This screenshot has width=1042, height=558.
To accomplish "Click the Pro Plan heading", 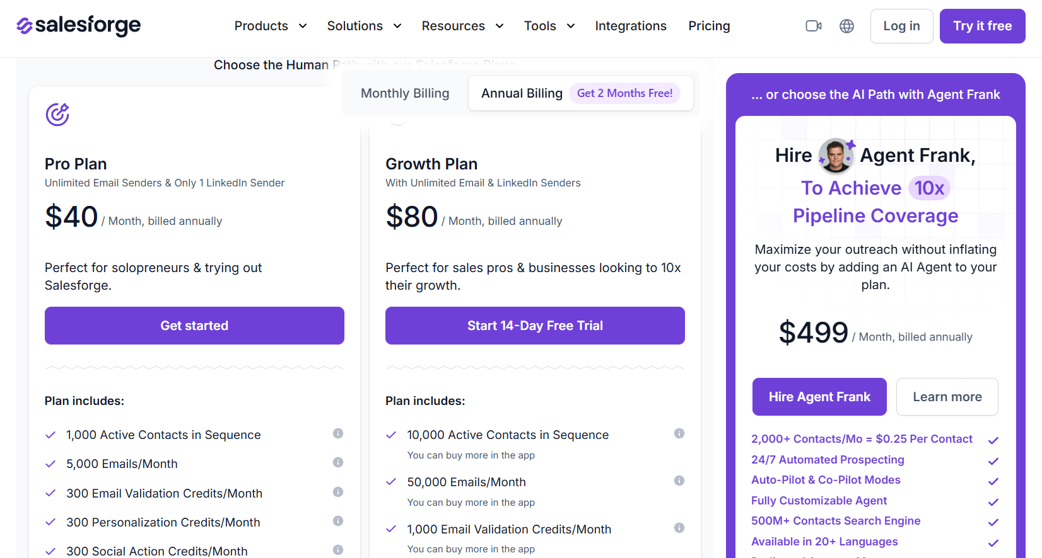I will tap(76, 164).
